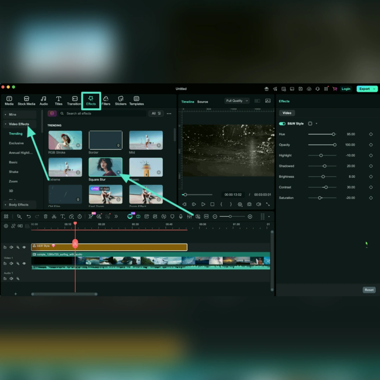Add a keyframe for Hue
380x380 pixels.
pos(371,134)
